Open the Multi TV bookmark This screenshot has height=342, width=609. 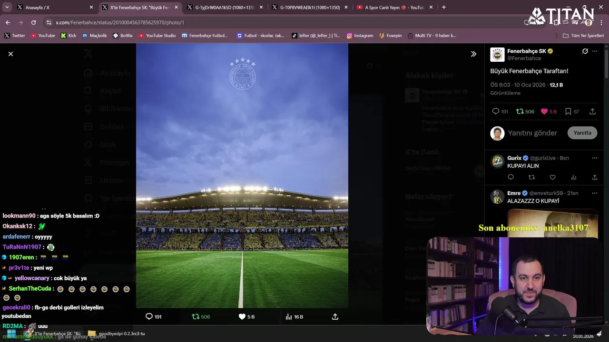tap(432, 36)
